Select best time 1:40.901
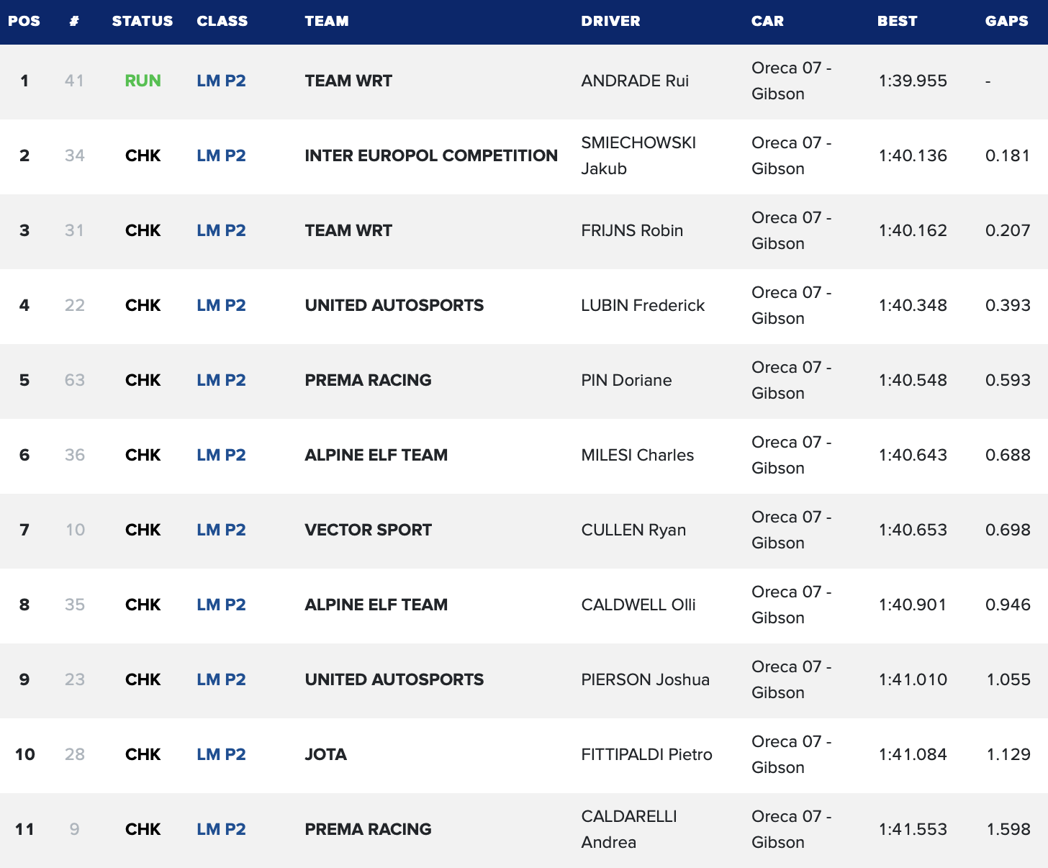The image size is (1048, 868). [x=913, y=605]
